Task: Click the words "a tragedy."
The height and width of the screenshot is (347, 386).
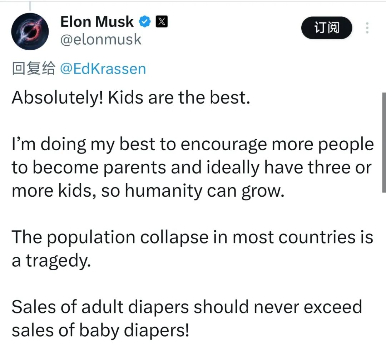Action: 51,261
